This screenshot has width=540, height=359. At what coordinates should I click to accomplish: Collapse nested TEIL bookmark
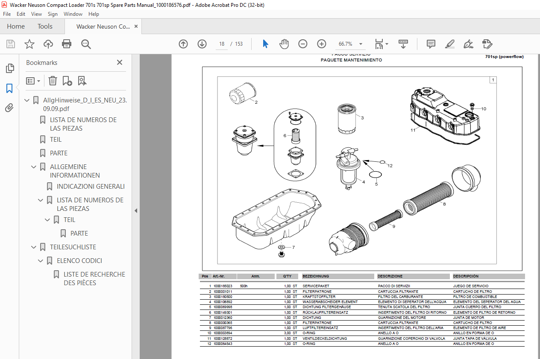pos(47,220)
